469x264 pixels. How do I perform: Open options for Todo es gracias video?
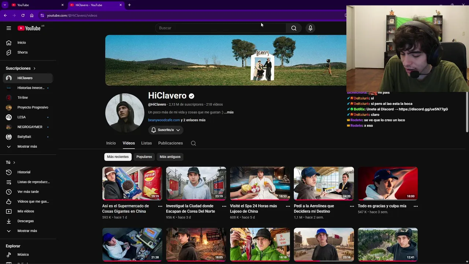(416, 206)
